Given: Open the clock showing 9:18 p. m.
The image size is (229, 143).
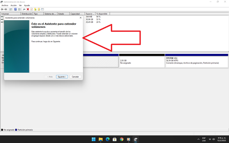Looking at the screenshot, I should (x=222, y=139).
